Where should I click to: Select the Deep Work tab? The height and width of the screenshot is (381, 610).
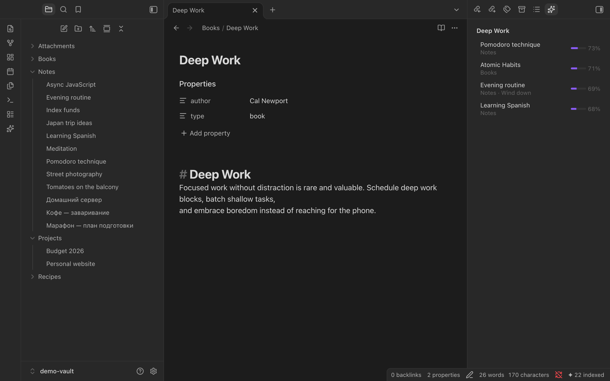(x=215, y=10)
